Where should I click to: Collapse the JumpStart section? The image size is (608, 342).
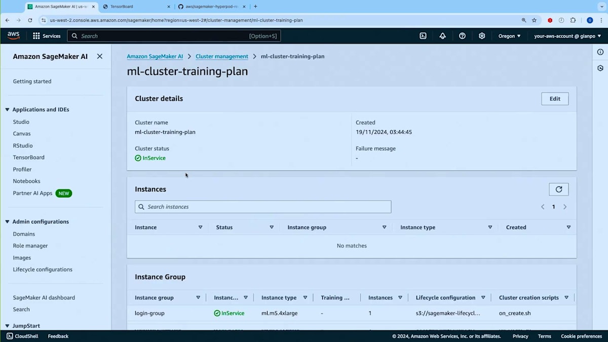[8, 326]
